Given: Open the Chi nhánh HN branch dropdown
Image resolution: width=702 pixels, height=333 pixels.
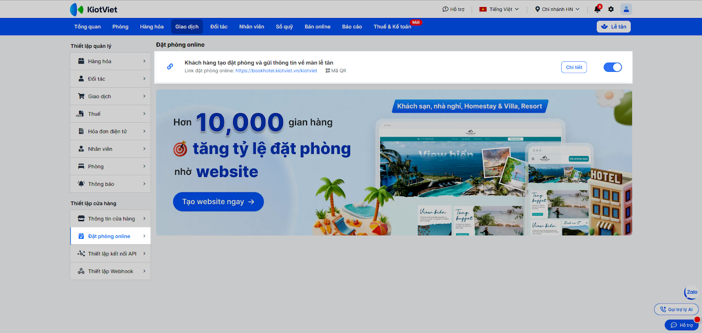Looking at the screenshot, I should tap(557, 9).
